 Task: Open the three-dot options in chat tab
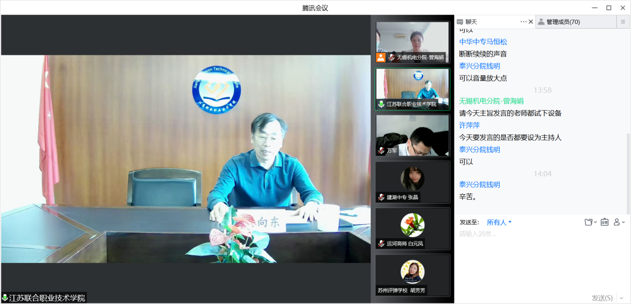(523, 22)
